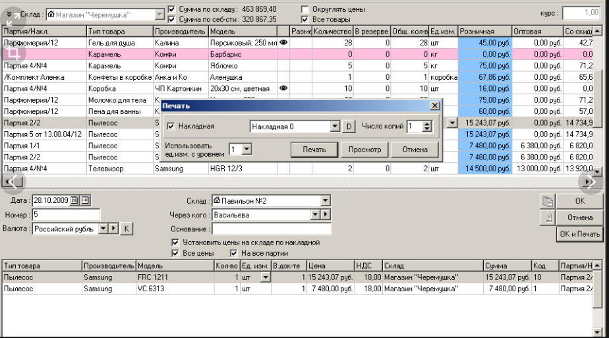Click the Просмотр preview button
609x338 pixels.
coord(364,150)
